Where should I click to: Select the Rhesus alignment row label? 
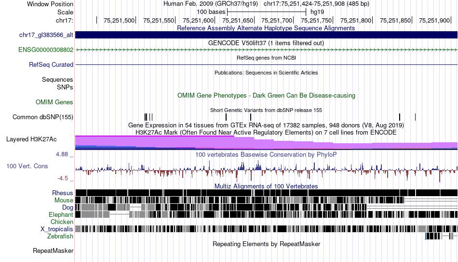[x=63, y=193]
